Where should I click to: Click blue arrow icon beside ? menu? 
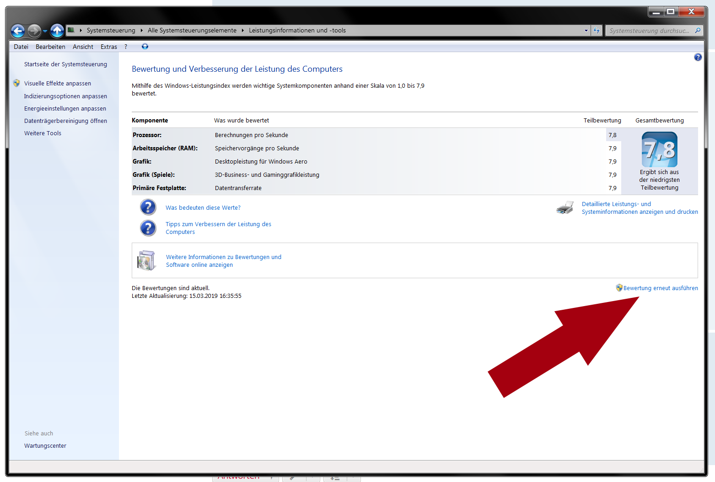click(145, 46)
